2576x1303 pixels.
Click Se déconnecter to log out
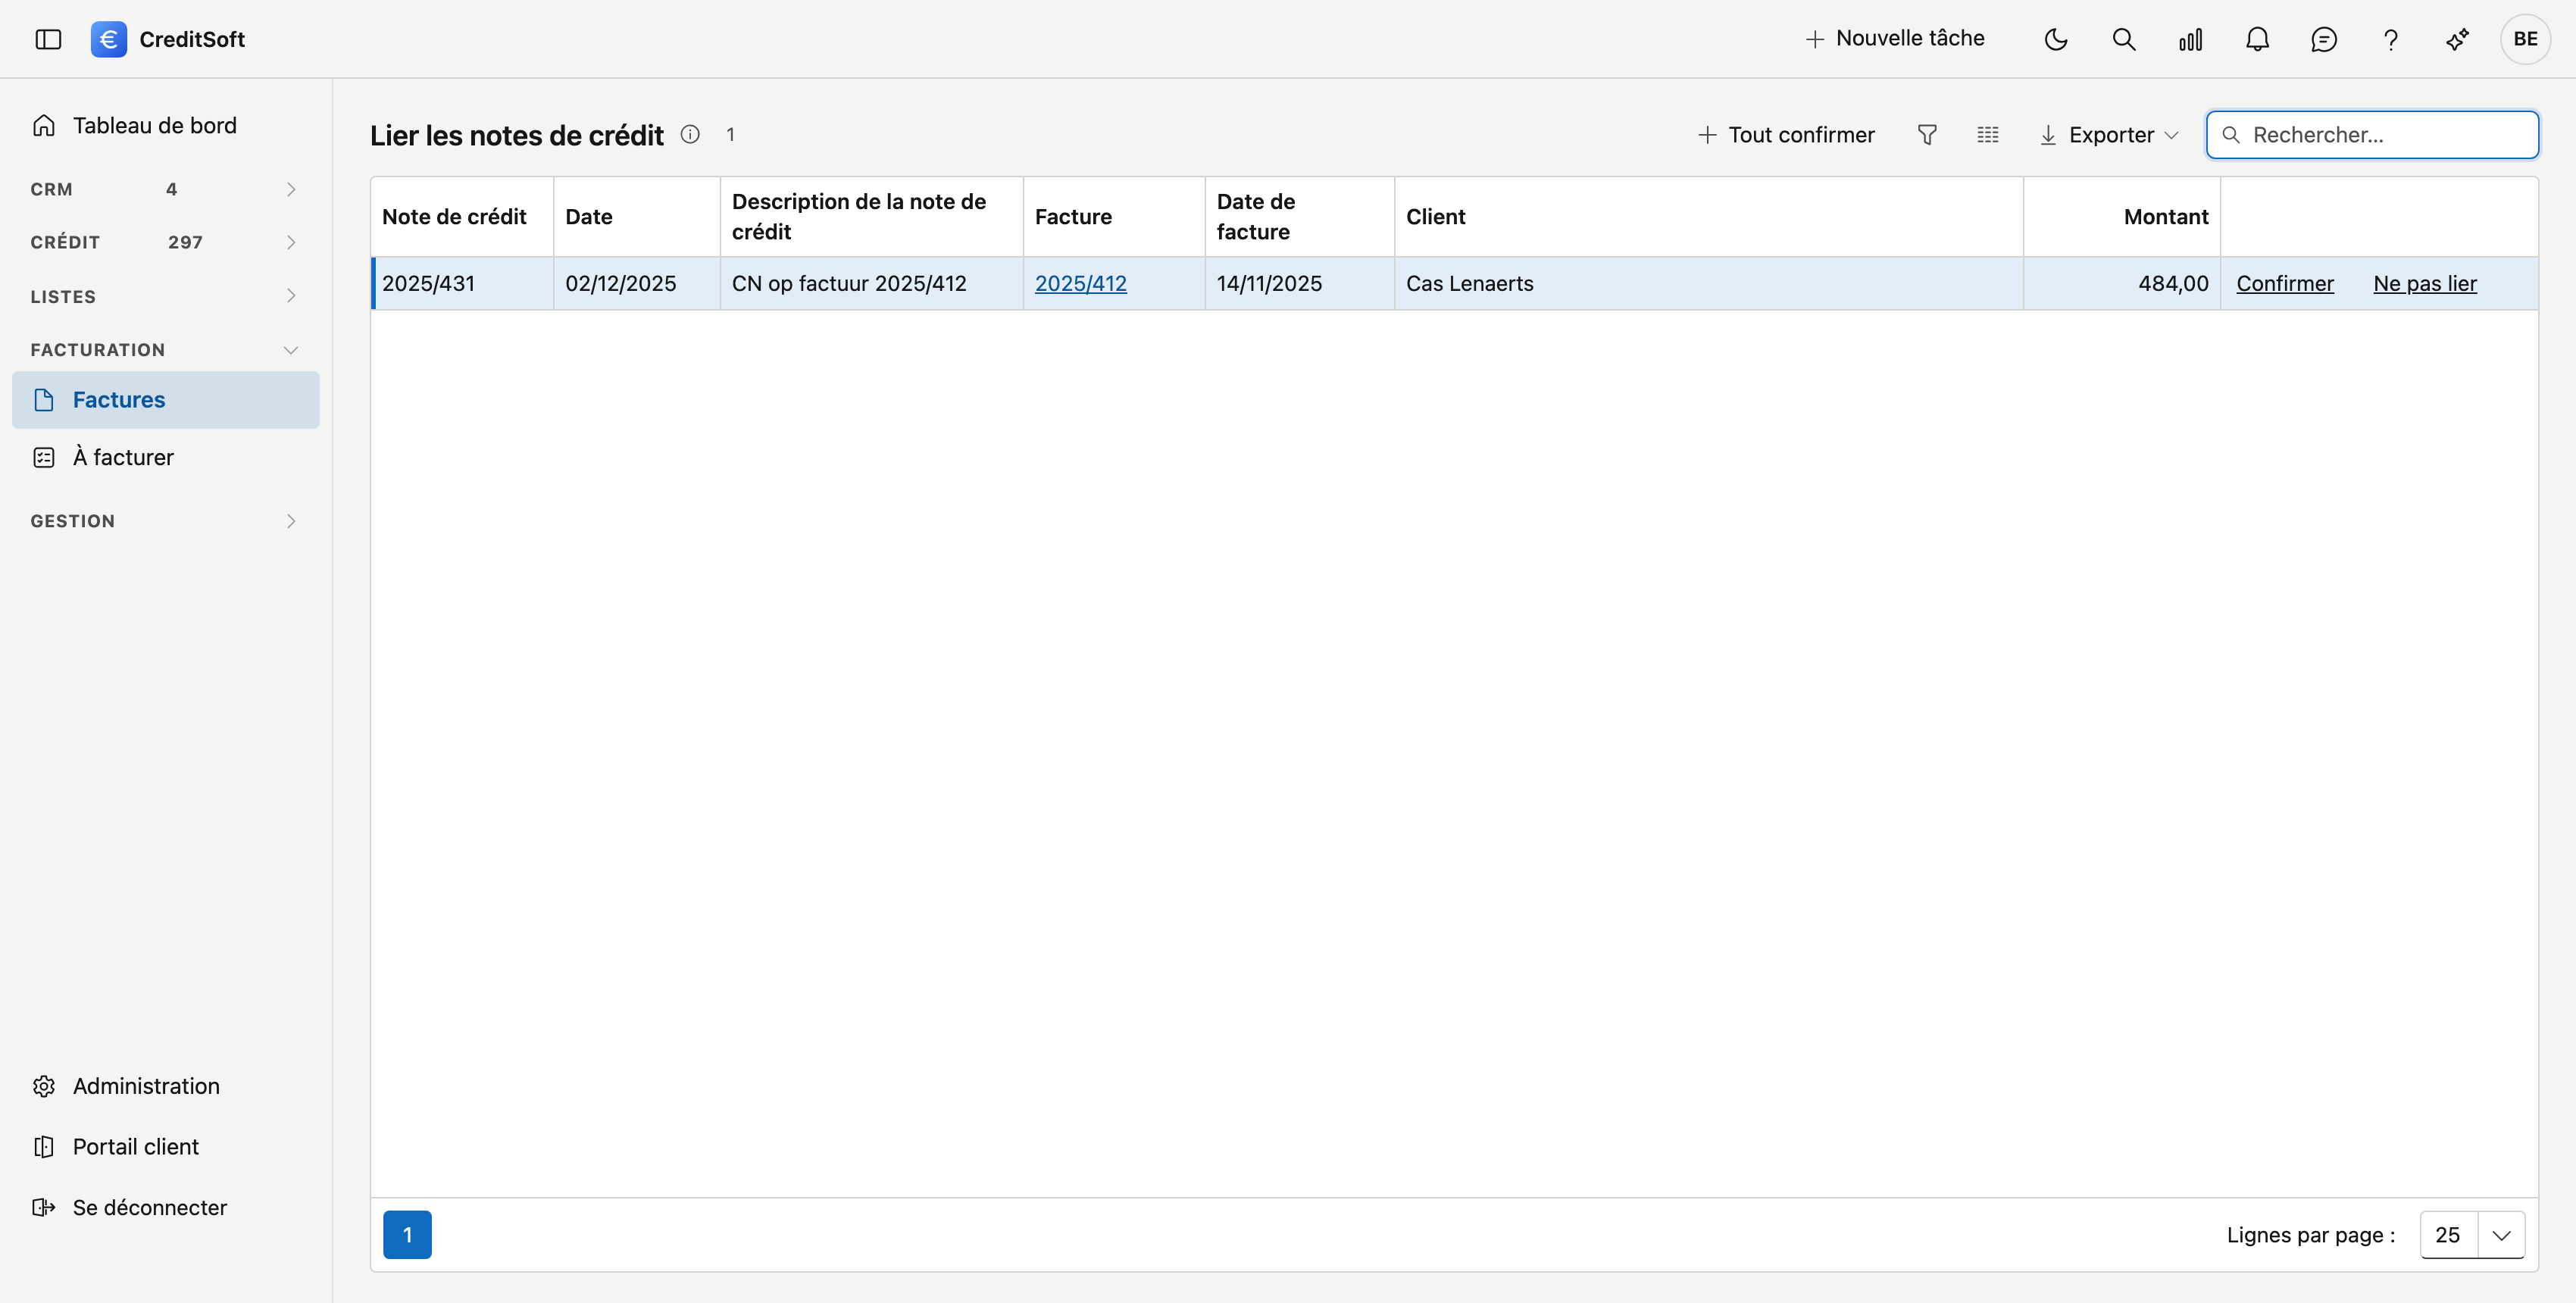pyautogui.click(x=165, y=1207)
